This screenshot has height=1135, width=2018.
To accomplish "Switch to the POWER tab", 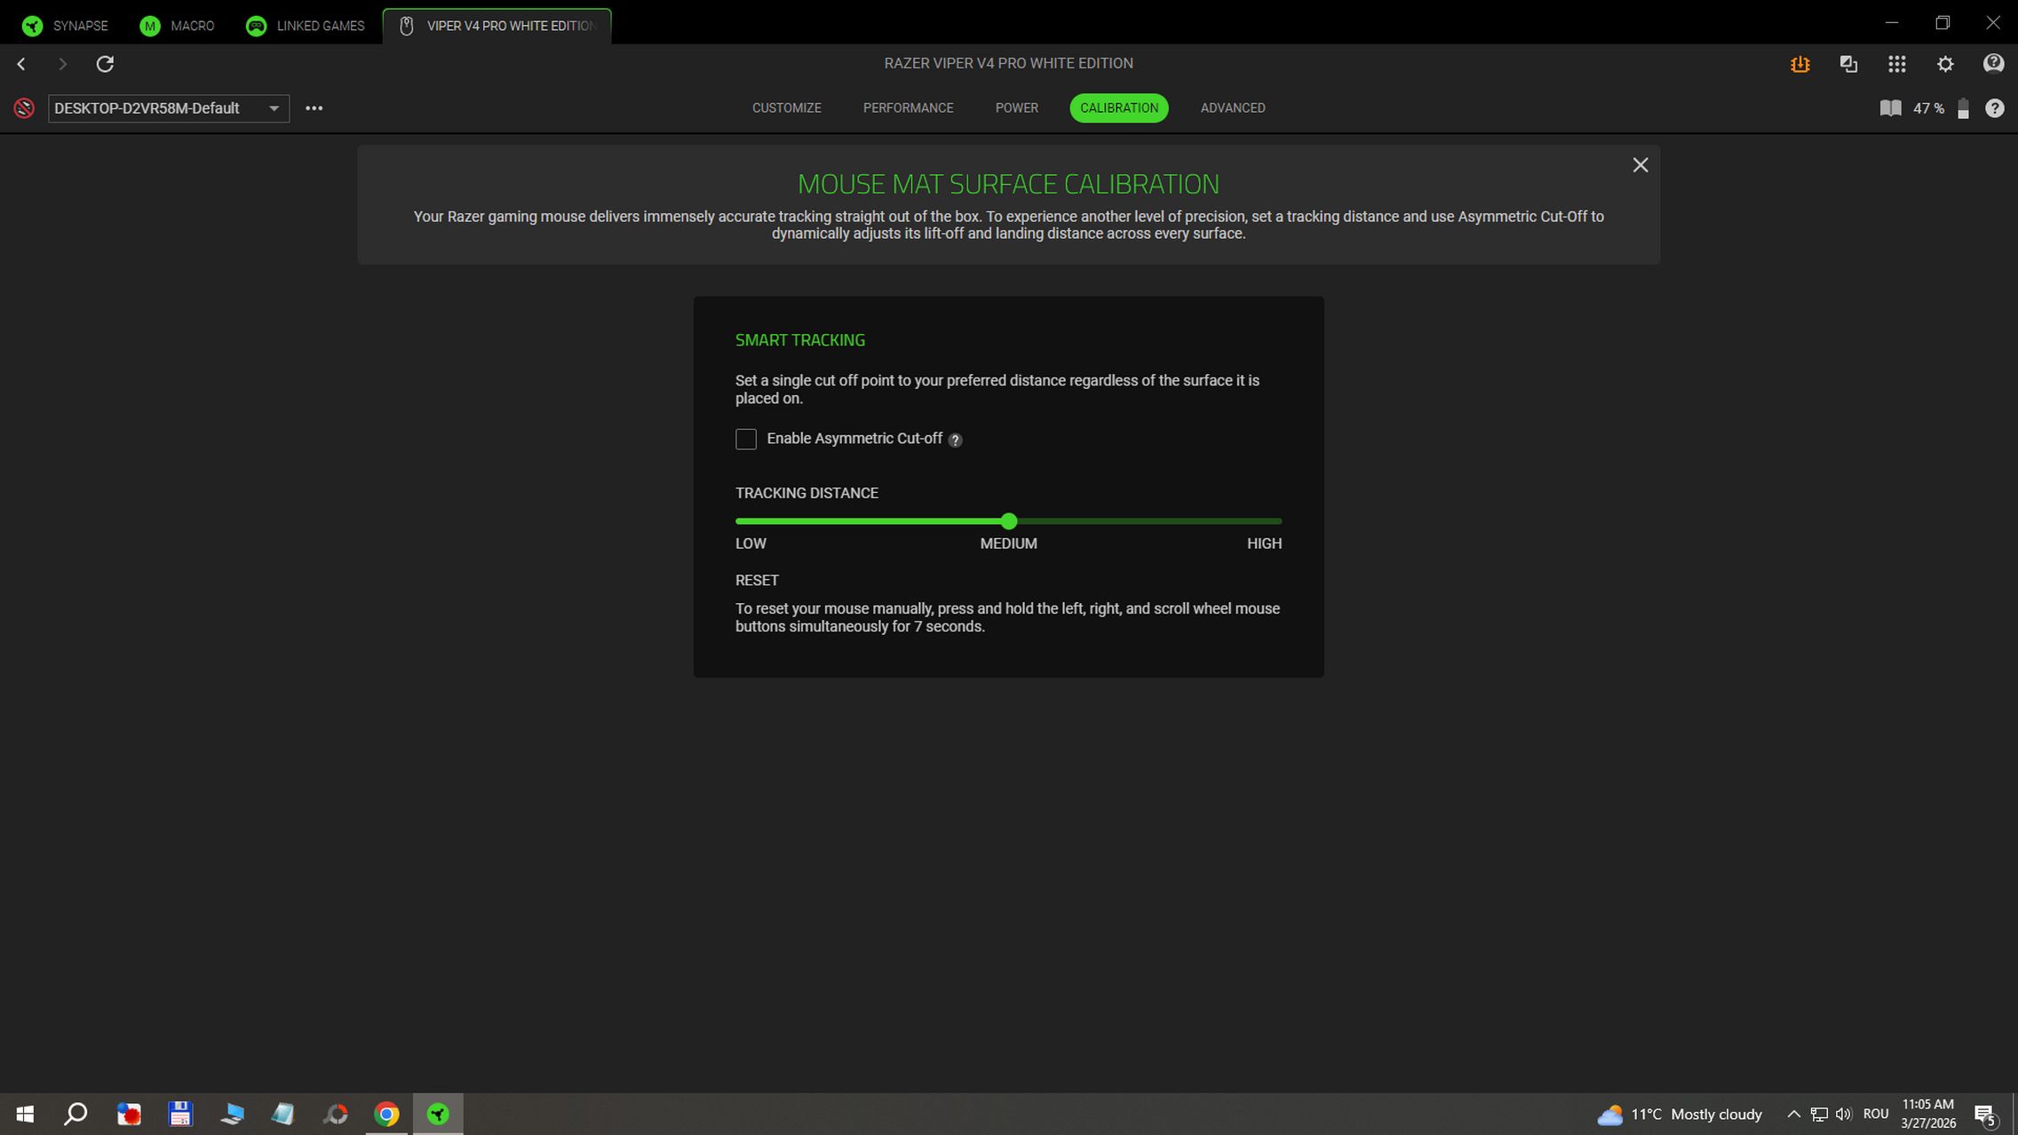I will (x=1016, y=108).
